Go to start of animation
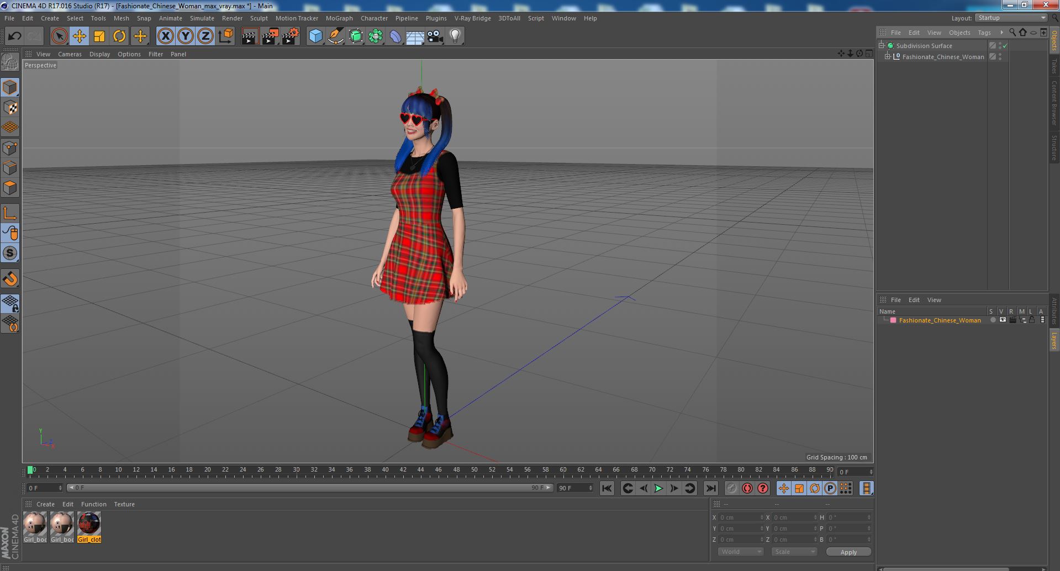Viewport: 1060px width, 571px height. pyautogui.click(x=607, y=488)
